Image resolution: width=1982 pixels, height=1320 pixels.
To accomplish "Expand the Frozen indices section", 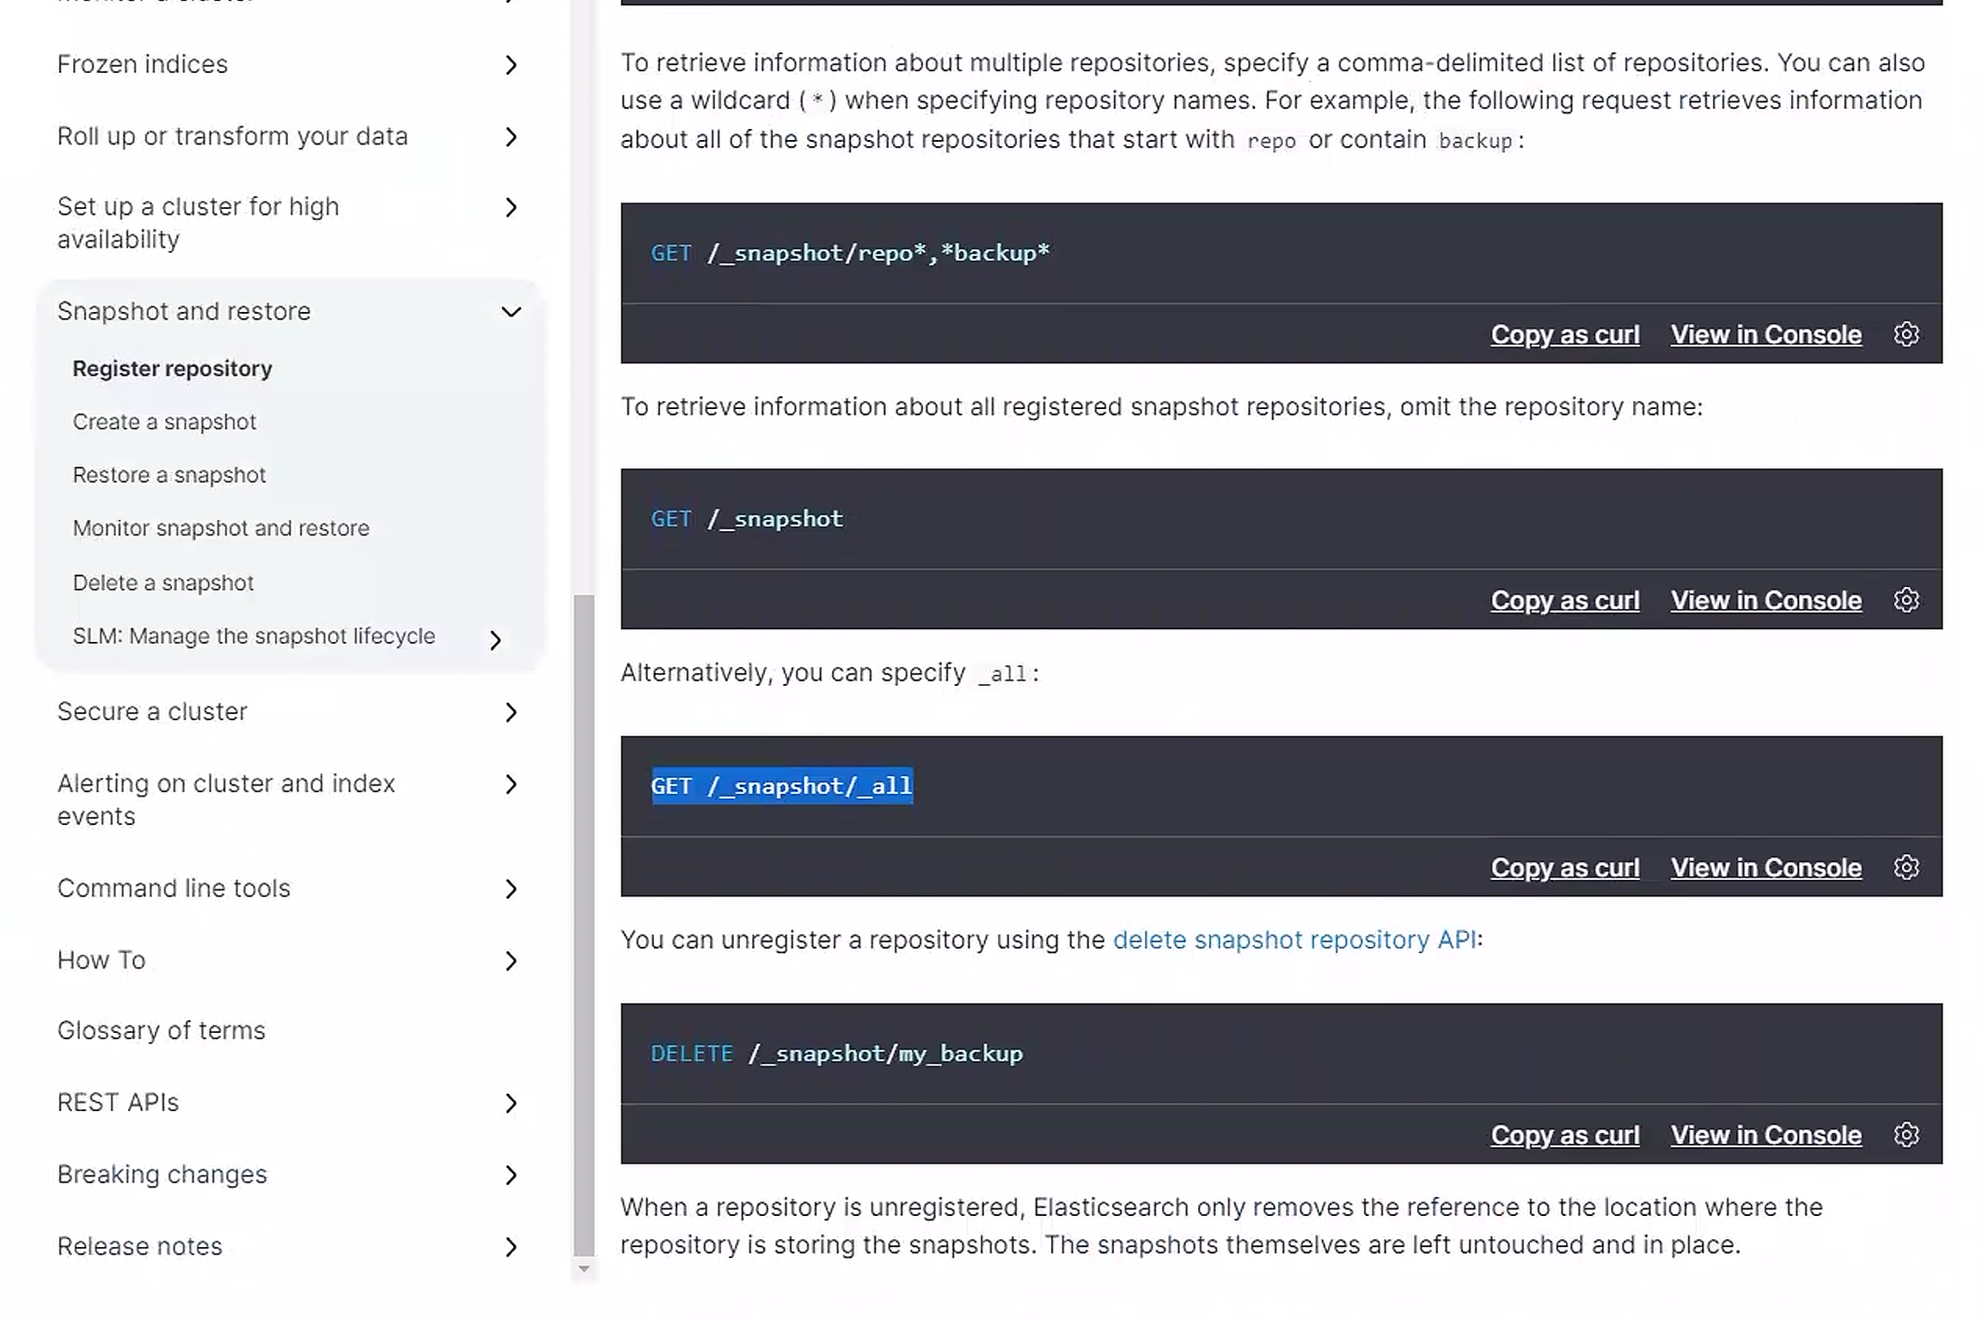I will coord(511,65).
